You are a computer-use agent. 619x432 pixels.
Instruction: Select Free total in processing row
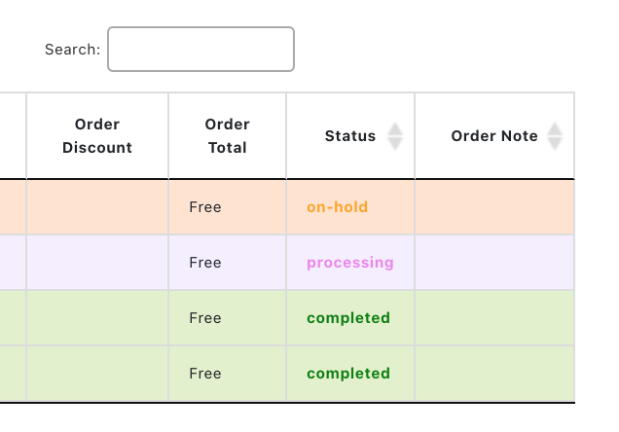tap(205, 263)
